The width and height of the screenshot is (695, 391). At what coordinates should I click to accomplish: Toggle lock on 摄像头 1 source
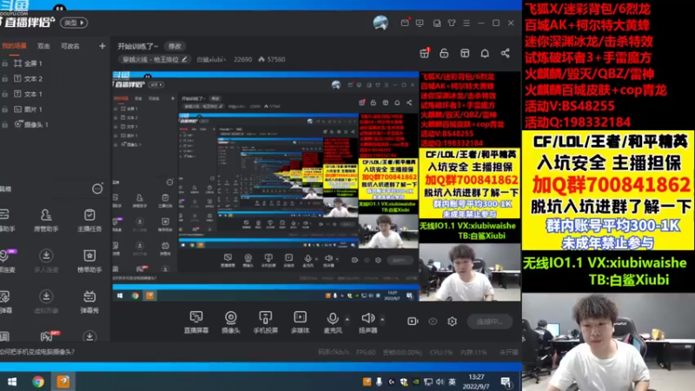point(4,124)
